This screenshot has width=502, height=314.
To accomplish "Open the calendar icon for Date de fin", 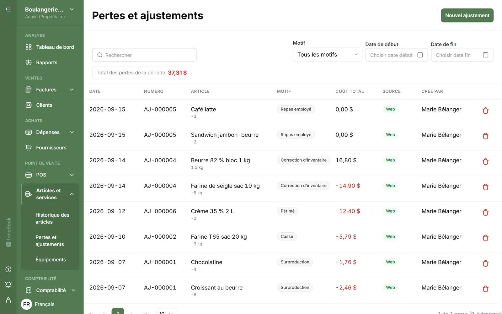I will coord(485,55).
